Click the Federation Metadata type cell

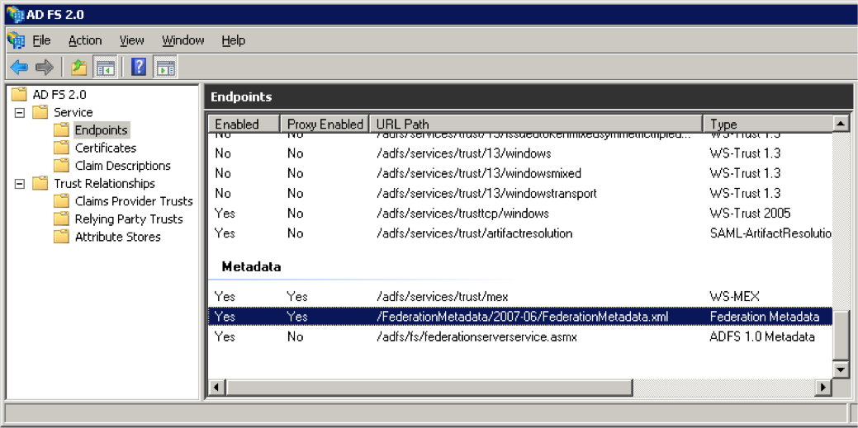pos(765,317)
